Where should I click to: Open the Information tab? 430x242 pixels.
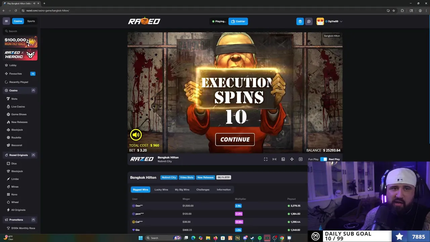click(224, 190)
